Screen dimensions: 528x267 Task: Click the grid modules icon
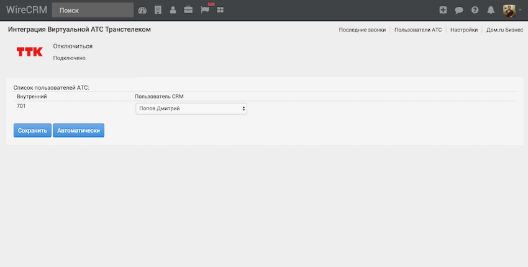coord(221,10)
